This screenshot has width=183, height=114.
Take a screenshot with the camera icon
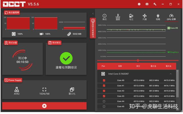pos(147,4)
